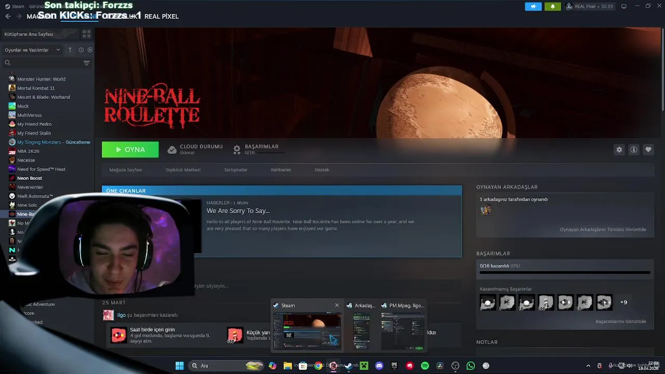Image resolution: width=665 pixels, height=374 pixels.
Task: Open the library advanced filter icon
Action: [86, 63]
